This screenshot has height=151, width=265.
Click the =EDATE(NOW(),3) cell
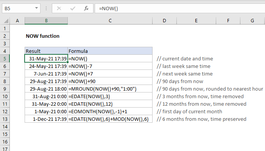pos(110,96)
